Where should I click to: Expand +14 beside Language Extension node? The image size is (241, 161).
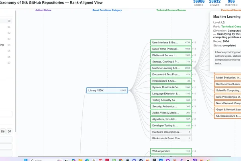click(194, 94)
